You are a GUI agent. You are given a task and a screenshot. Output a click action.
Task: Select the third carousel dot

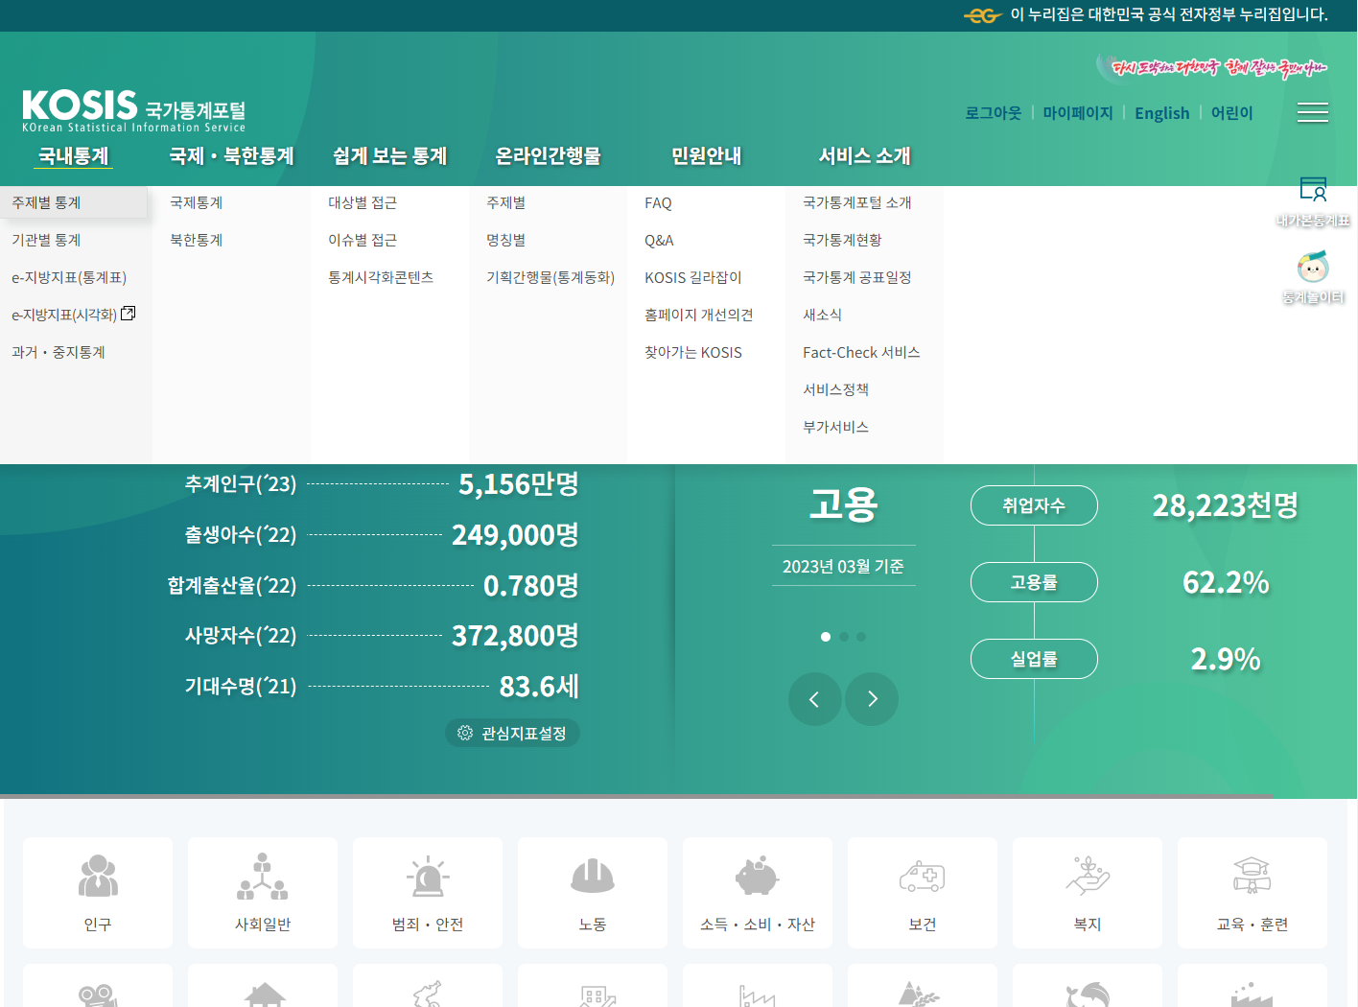point(861,637)
